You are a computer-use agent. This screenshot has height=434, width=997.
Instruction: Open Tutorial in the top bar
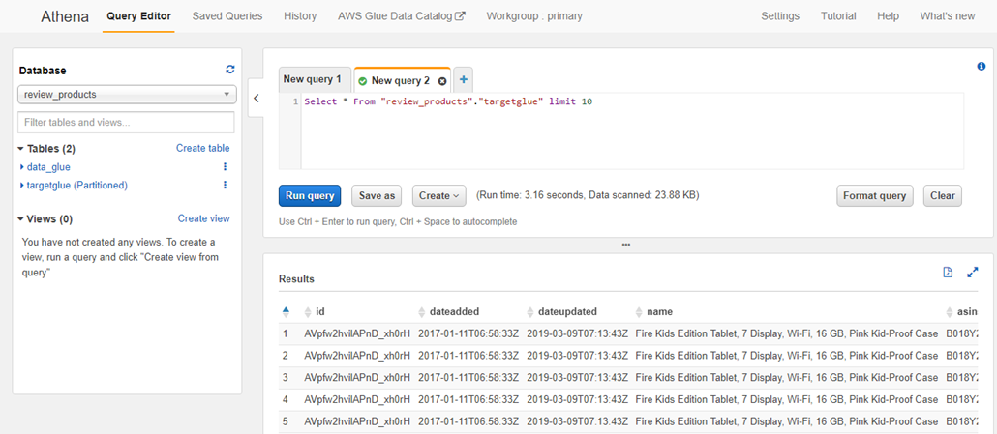838,15
